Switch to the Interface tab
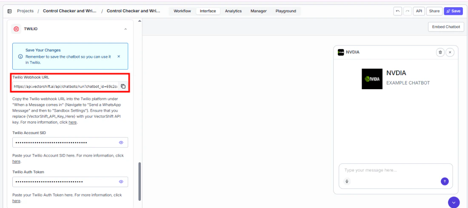Screen dimensions: 468x208 coord(208,11)
